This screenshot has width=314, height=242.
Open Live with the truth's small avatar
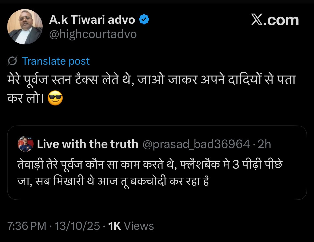[x=26, y=144]
